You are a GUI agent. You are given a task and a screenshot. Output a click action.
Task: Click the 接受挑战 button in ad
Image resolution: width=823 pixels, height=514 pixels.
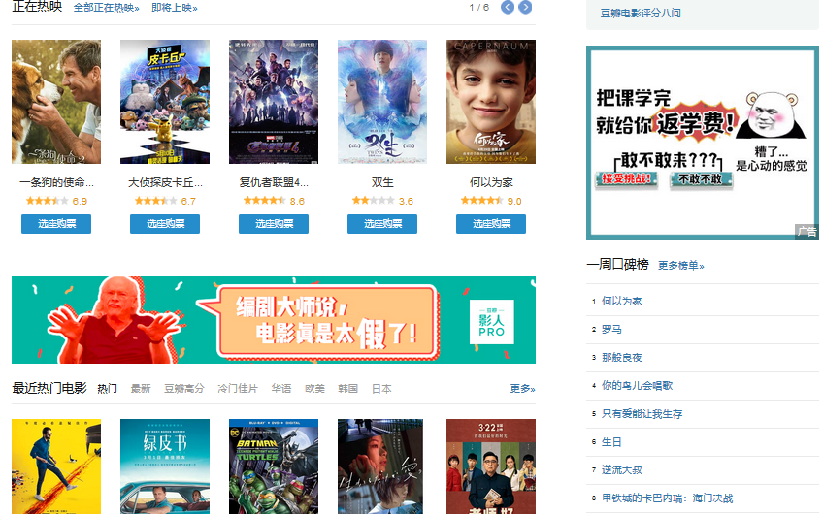click(626, 178)
